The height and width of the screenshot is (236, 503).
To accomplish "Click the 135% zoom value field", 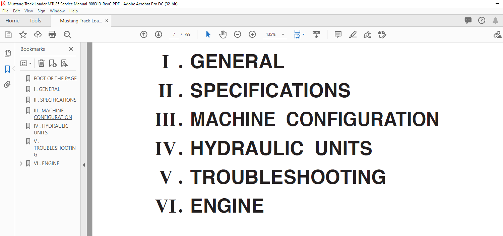I will coord(271,34).
